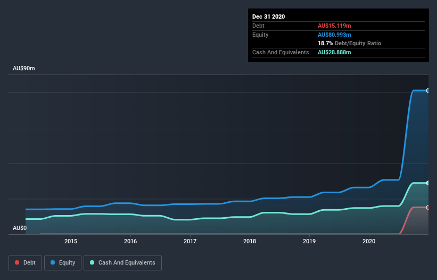Click the 18.7% Debt/Equity Ratio text
437x280 pixels.
coord(349,43)
